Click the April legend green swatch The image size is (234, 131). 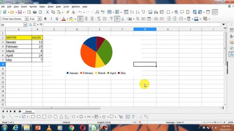pyautogui.click(x=108, y=73)
